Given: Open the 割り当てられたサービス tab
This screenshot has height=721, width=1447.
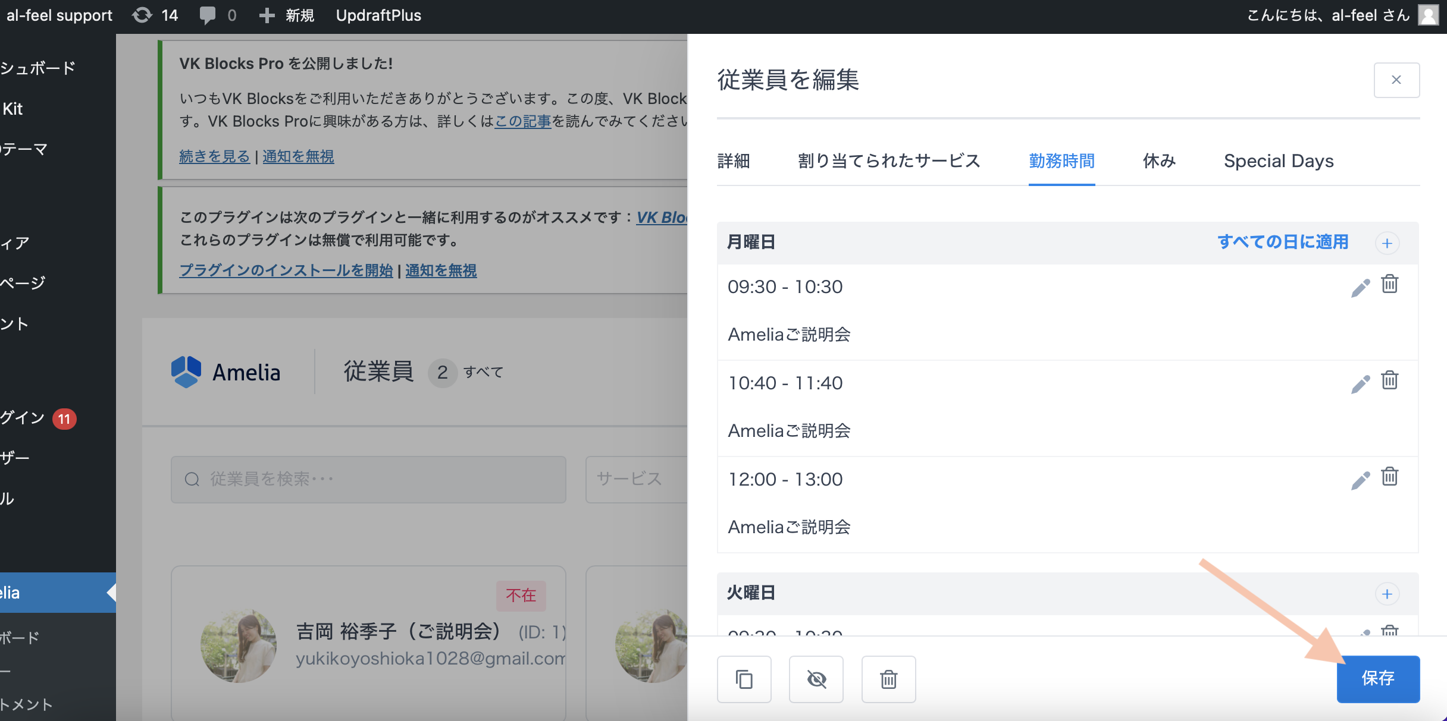Looking at the screenshot, I should [889, 161].
